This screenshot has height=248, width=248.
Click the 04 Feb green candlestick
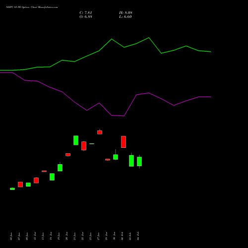point(139,161)
